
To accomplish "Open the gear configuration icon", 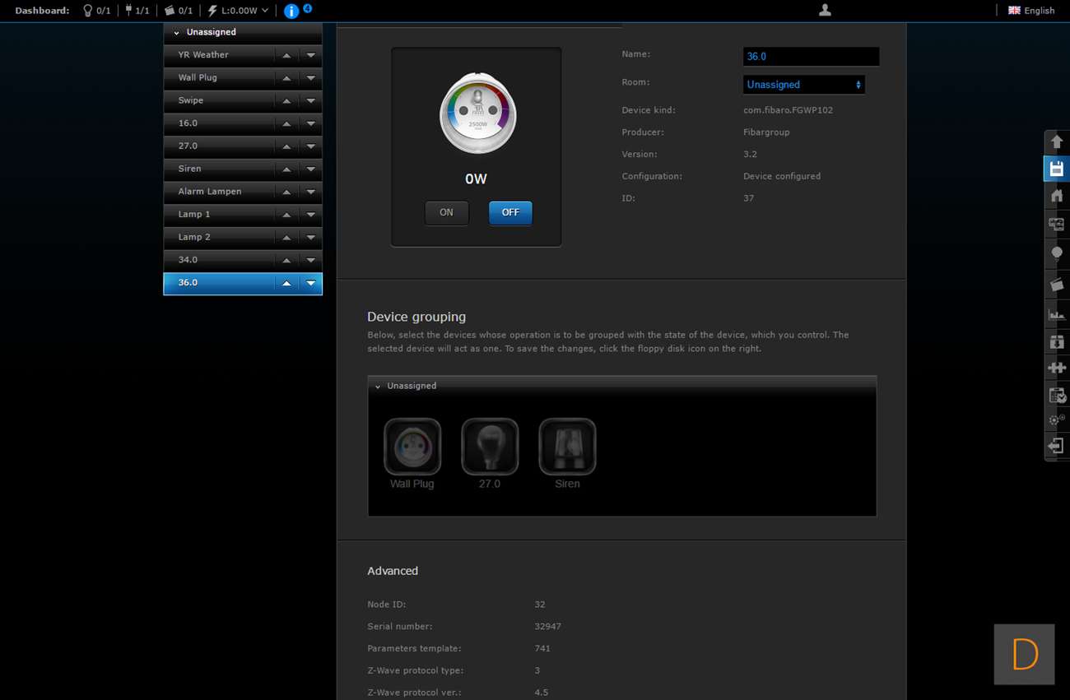I will click(x=1057, y=420).
